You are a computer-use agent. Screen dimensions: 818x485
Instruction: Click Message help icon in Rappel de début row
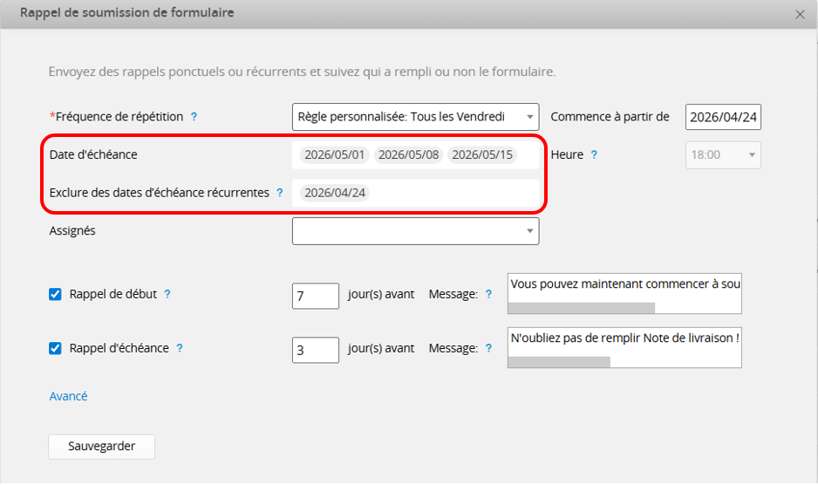[488, 295]
